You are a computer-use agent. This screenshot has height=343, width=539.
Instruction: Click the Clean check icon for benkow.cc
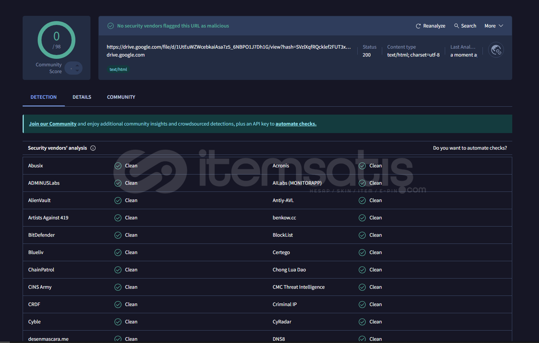[x=362, y=218]
